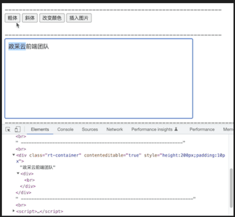This screenshot has width=235, height=217.
Task: Open the Network tab
Action: tap(115, 129)
